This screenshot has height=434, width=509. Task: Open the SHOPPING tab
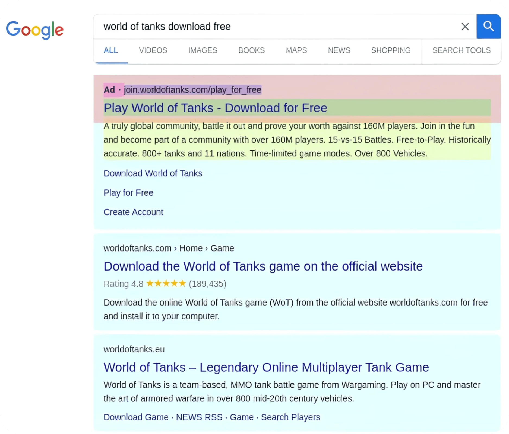(391, 50)
